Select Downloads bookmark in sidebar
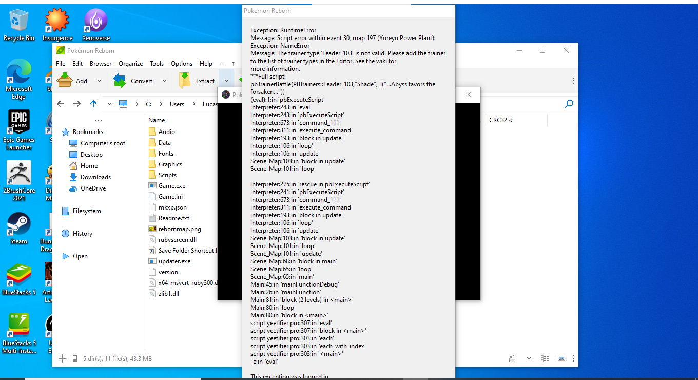698x380 pixels. (x=95, y=177)
